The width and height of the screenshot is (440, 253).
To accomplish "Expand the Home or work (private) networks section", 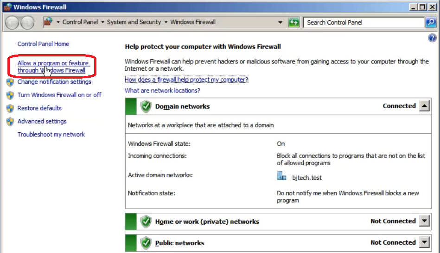I will [x=424, y=221].
